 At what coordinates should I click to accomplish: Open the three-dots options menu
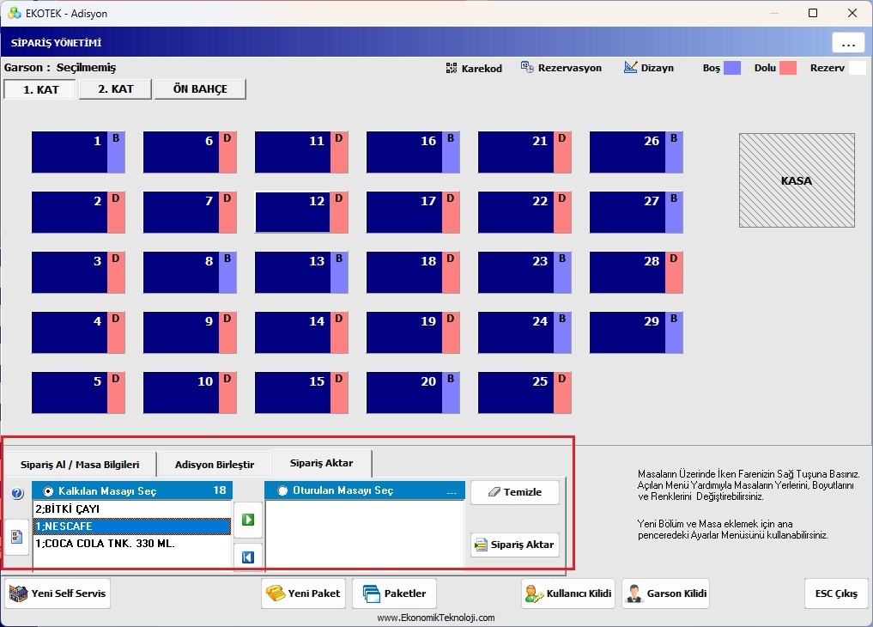click(848, 43)
